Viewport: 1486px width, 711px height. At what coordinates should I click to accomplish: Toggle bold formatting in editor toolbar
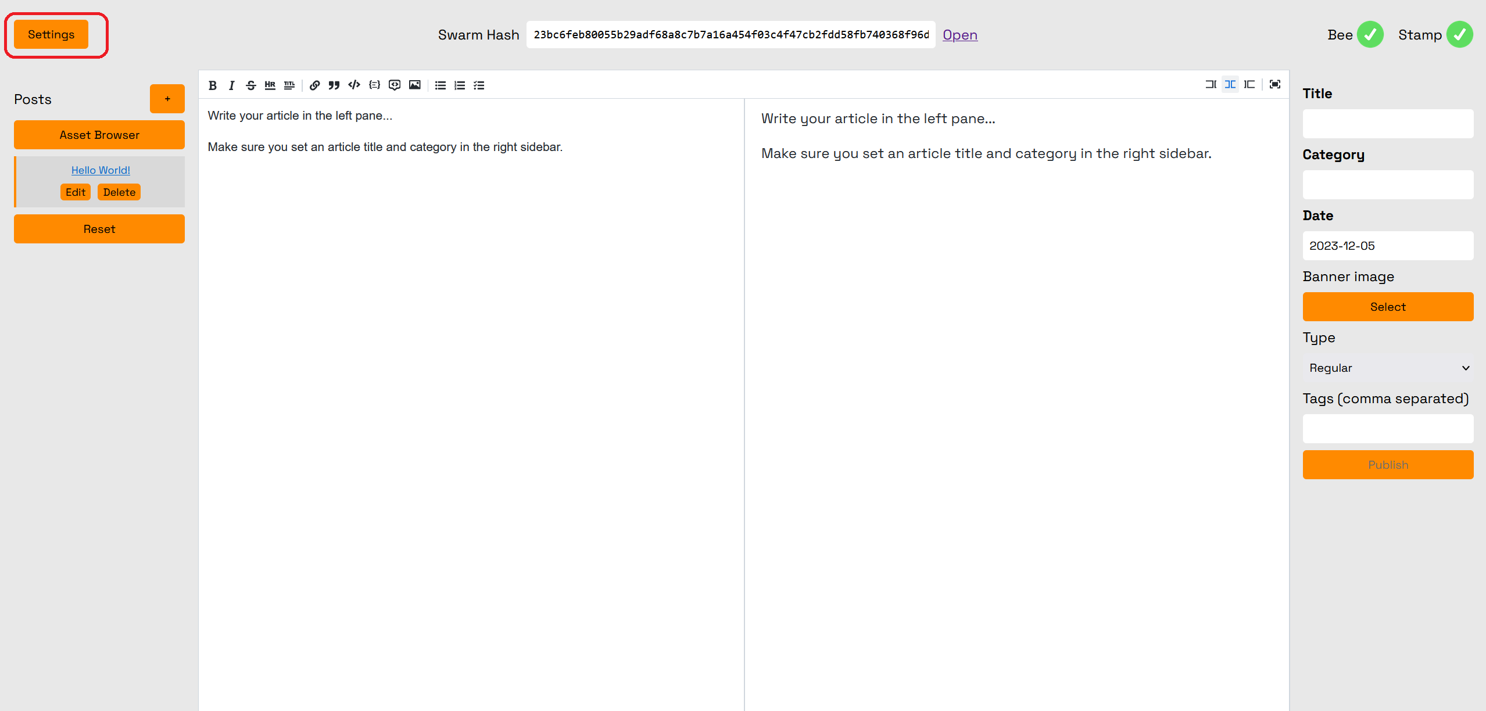click(213, 85)
